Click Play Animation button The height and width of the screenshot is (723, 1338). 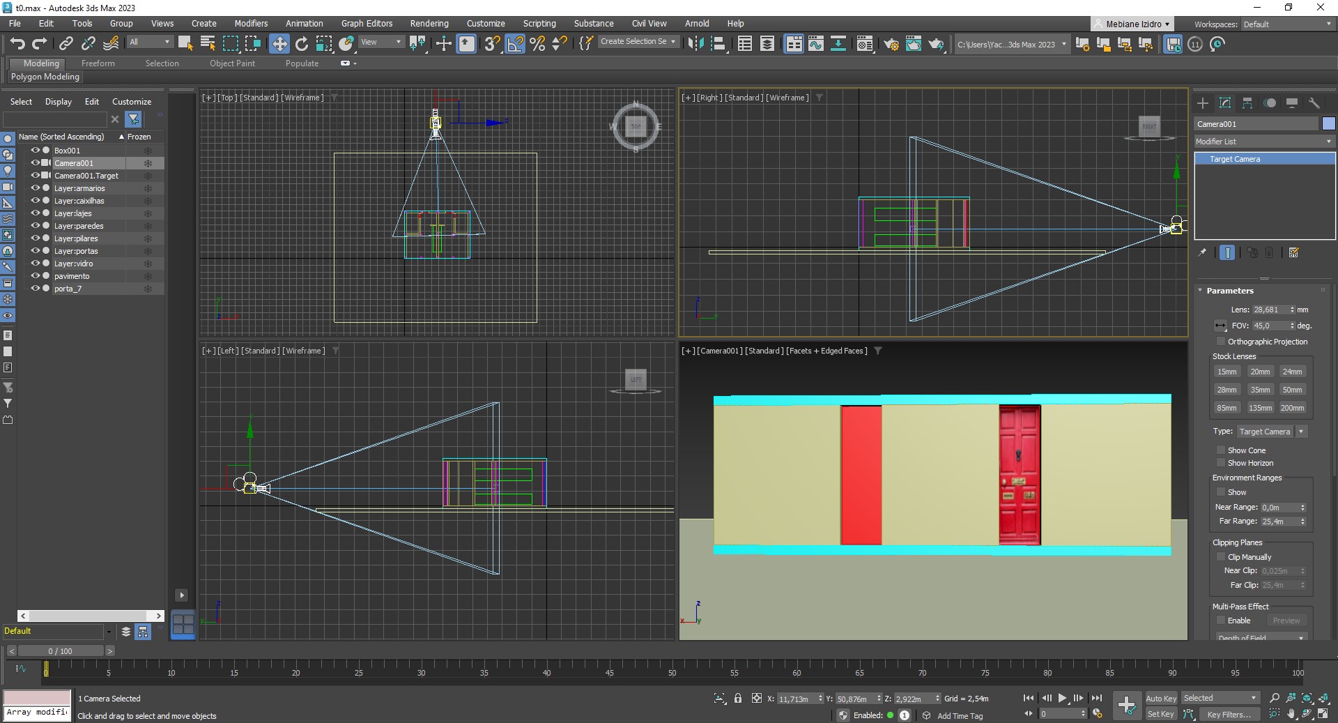coord(1062,698)
